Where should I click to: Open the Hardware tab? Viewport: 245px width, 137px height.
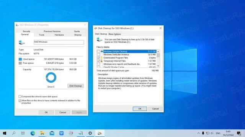(59, 35)
